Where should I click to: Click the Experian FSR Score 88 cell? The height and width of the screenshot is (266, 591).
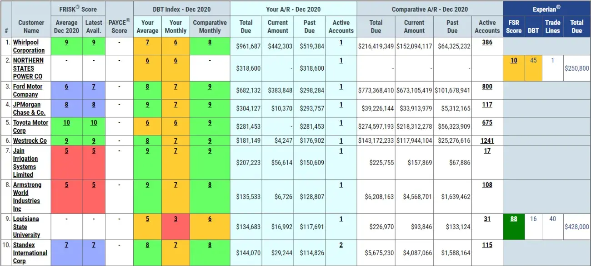tap(514, 219)
